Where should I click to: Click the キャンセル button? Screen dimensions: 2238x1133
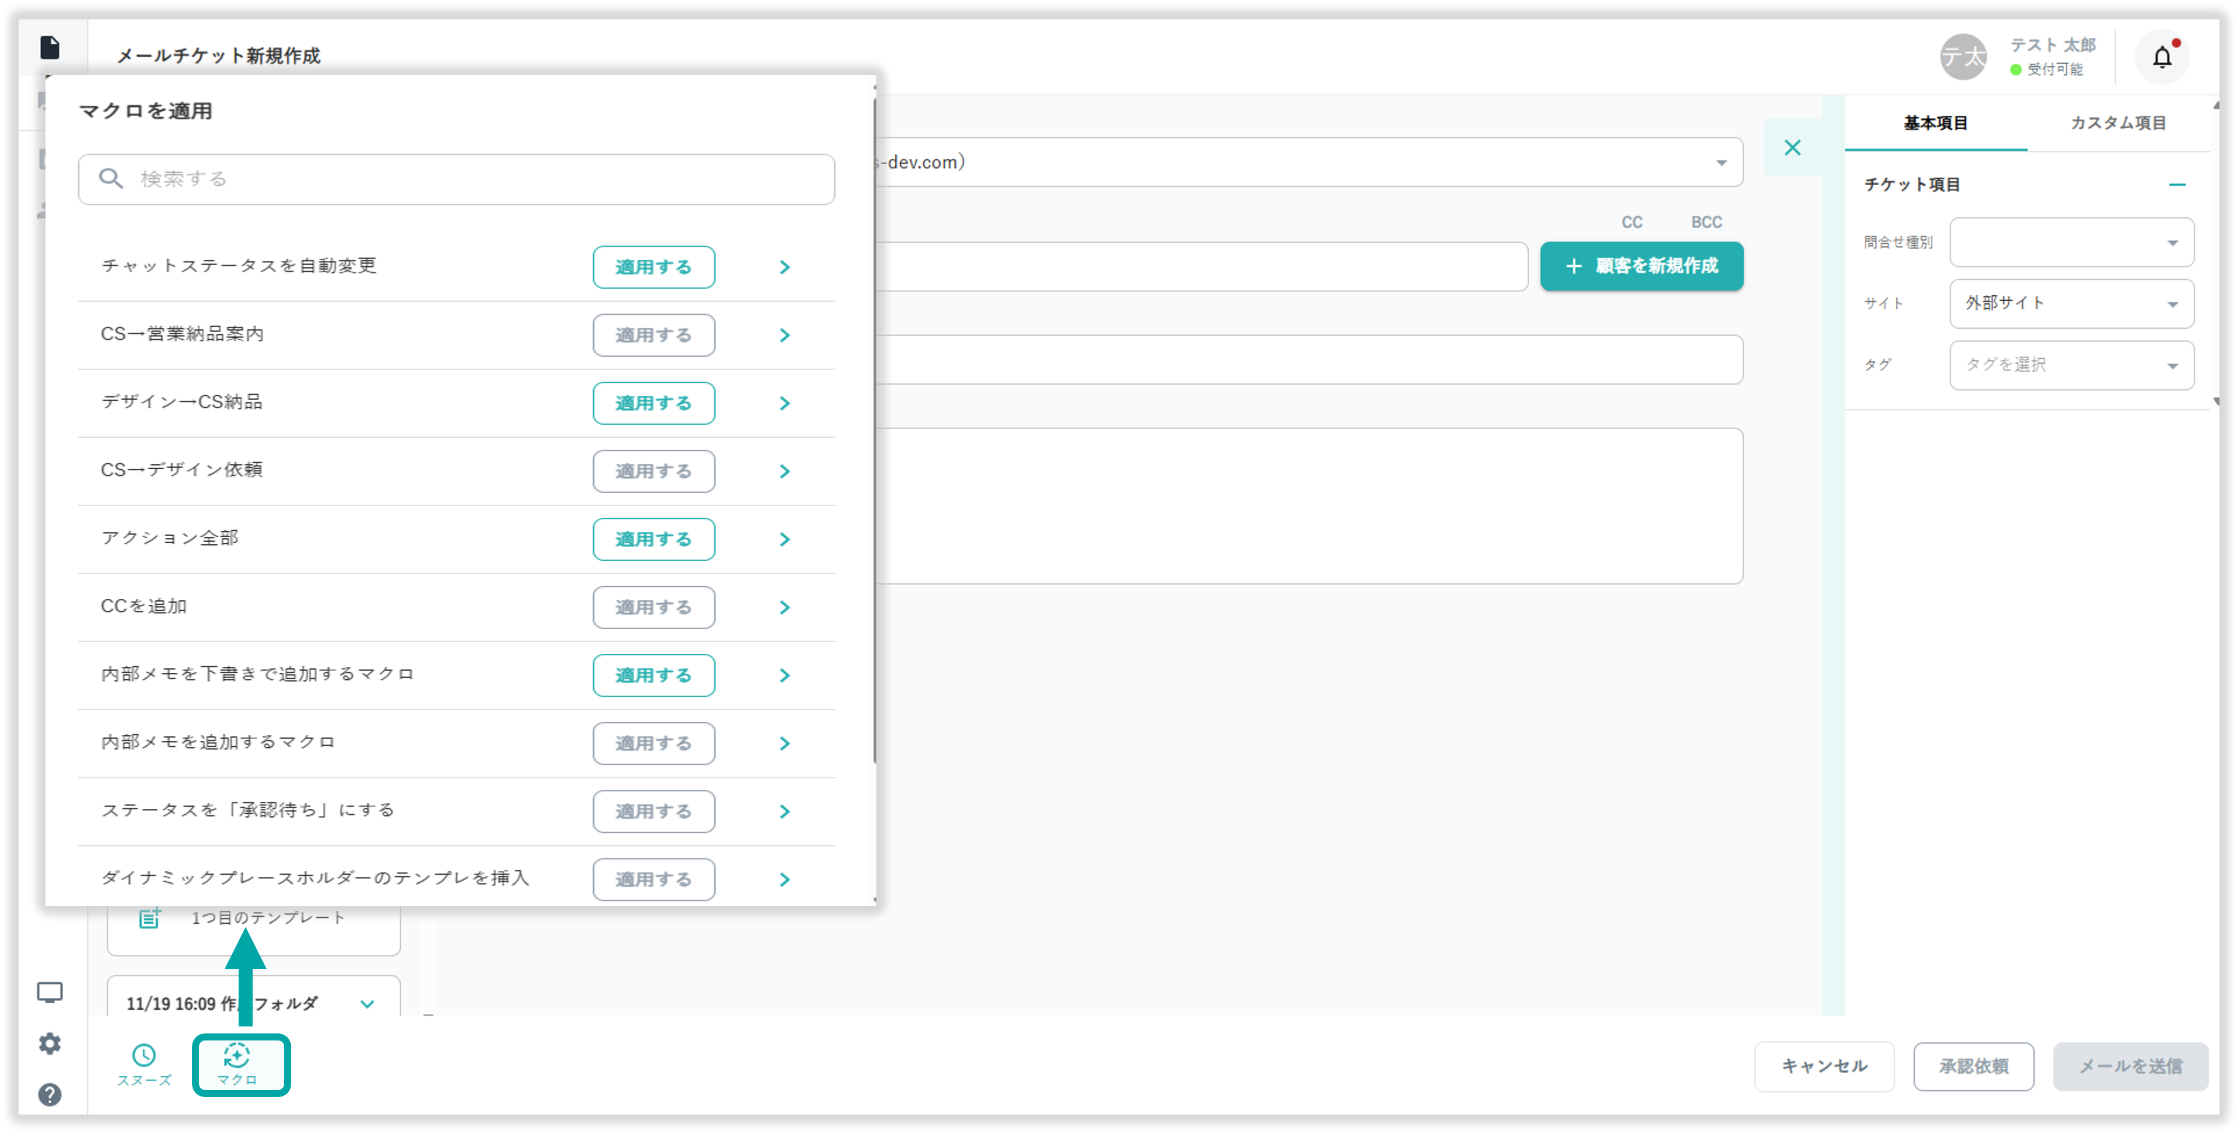point(1824,1066)
